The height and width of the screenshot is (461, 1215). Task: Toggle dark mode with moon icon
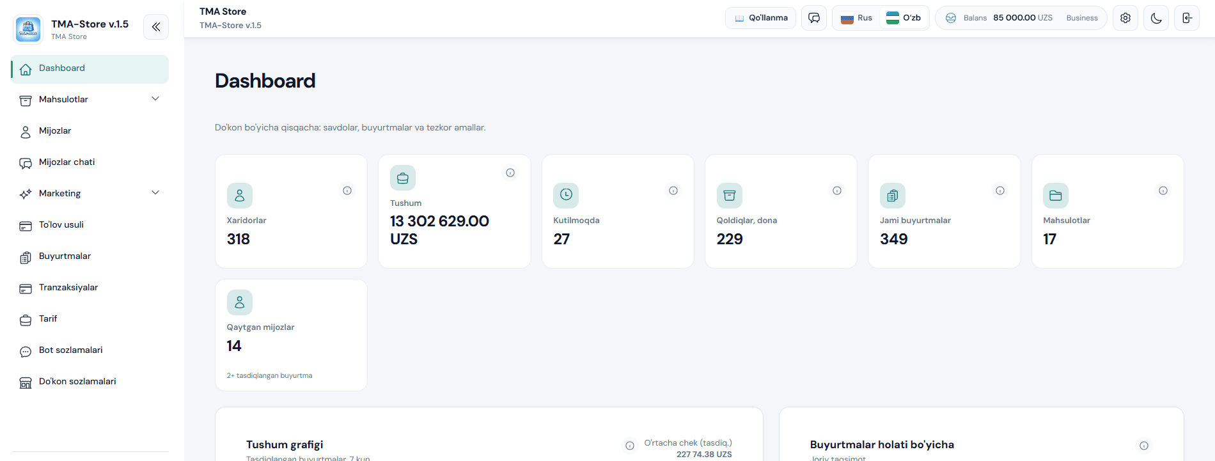1156,18
